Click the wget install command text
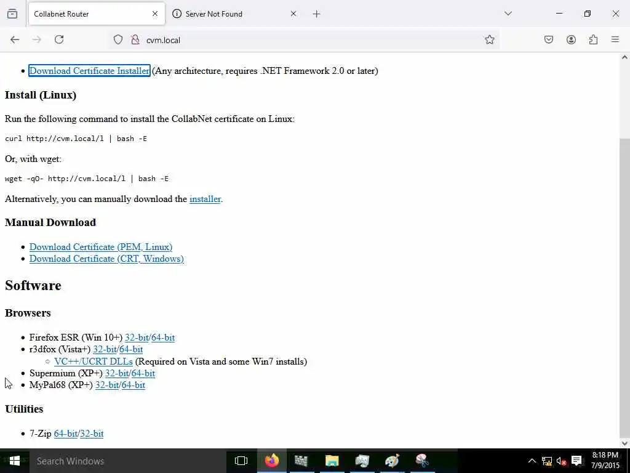 tap(87, 179)
